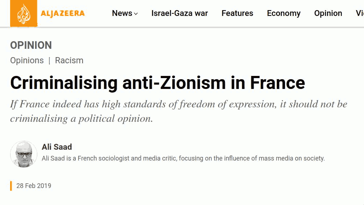Open the News menu item
This screenshot has width=364, height=205.
(122, 13)
